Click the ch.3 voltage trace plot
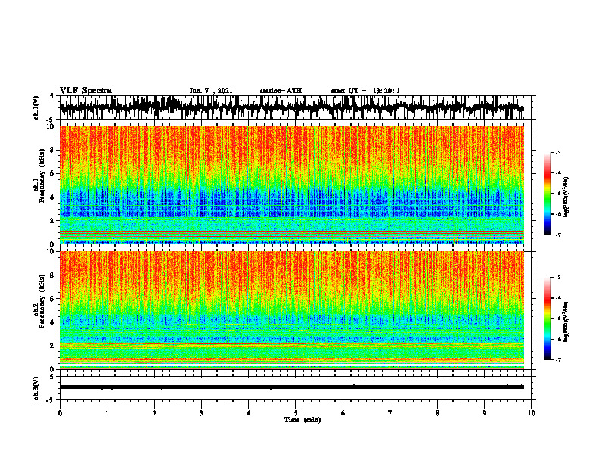599x463 pixels. 295,388
